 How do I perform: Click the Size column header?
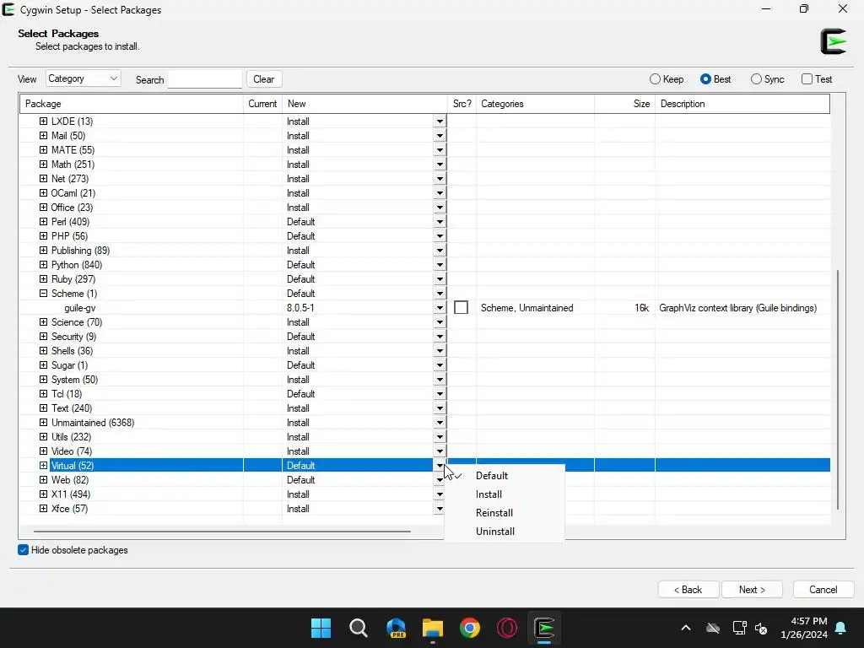coord(625,104)
